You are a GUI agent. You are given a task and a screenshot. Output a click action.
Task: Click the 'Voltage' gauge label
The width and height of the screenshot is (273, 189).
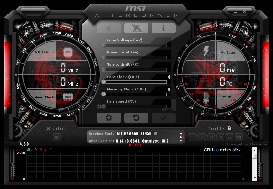228,52
